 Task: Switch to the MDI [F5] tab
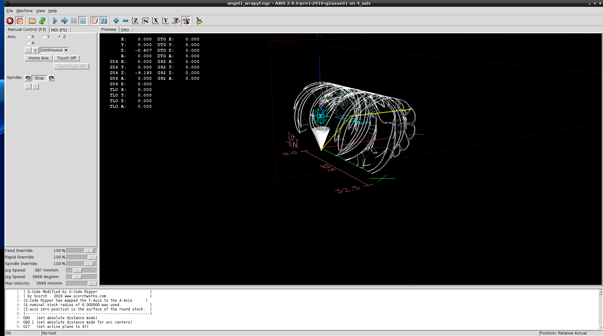[59, 30]
